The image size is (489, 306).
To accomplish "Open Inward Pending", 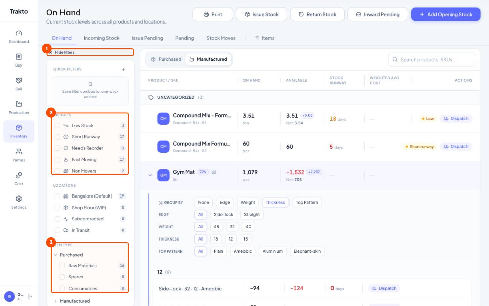I will tap(377, 14).
